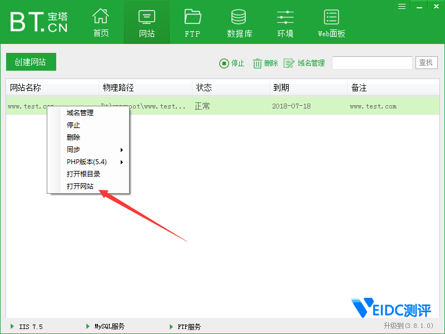Select 域名管理 in the context menu
Screen dimensions: 445x334
(80, 113)
